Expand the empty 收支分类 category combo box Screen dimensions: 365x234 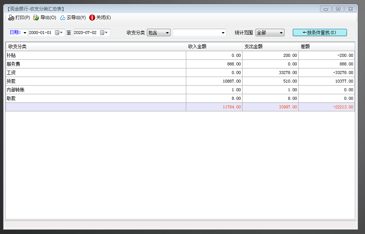pos(223,33)
